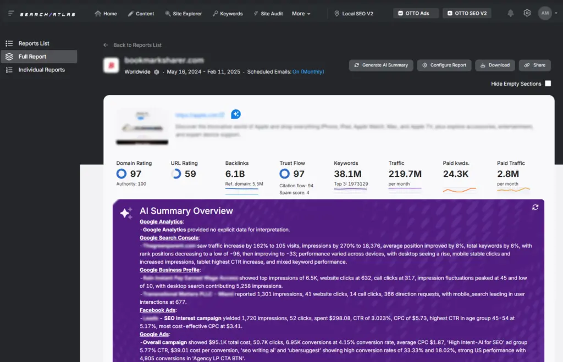This screenshot has height=362, width=563.
Task: Click URL Rating circle gauge
Action: coord(176,174)
